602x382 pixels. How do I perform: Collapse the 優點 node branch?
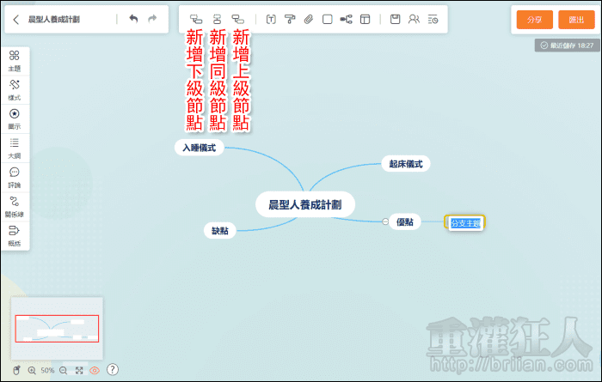point(385,221)
